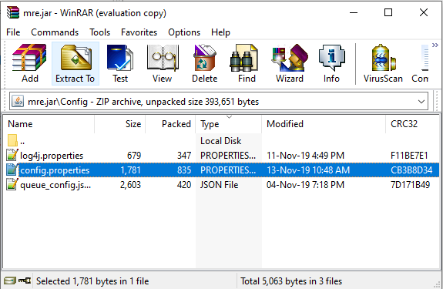The image size is (443, 289).
Task: Click the log4j.properties file icon
Action: coord(12,155)
